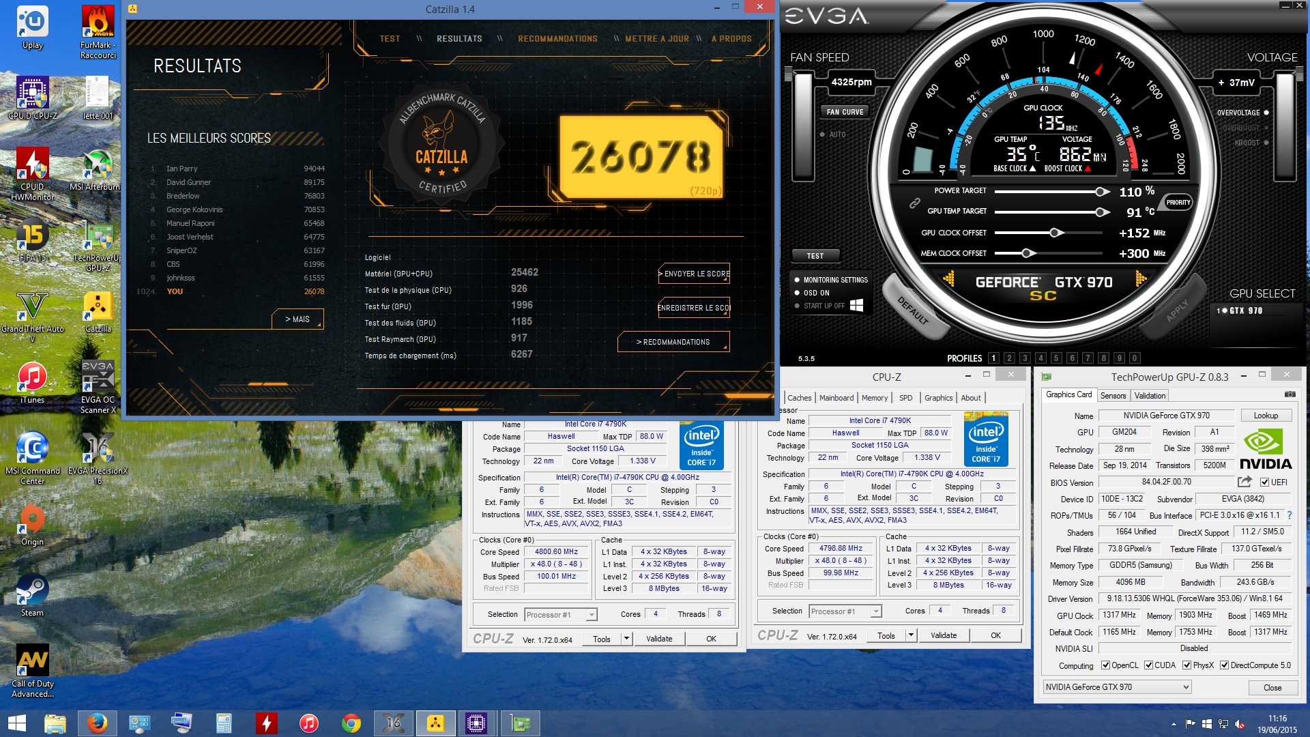The height and width of the screenshot is (737, 1310).
Task: Open the Catzilla desktop shortcut
Action: coord(98,313)
